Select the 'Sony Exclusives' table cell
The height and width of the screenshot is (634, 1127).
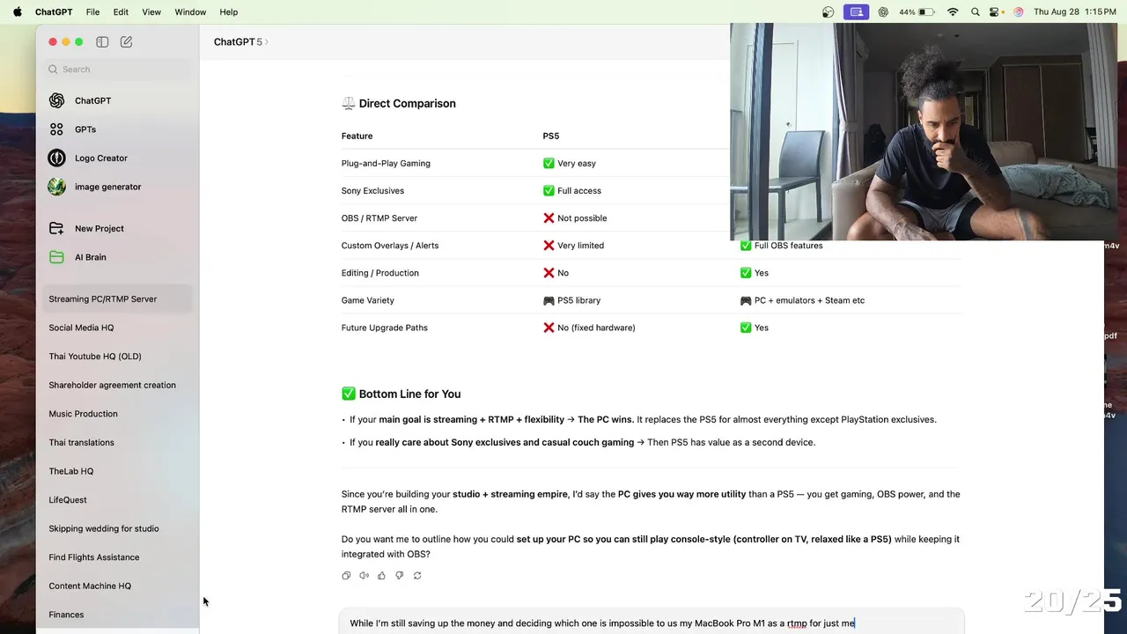(372, 191)
